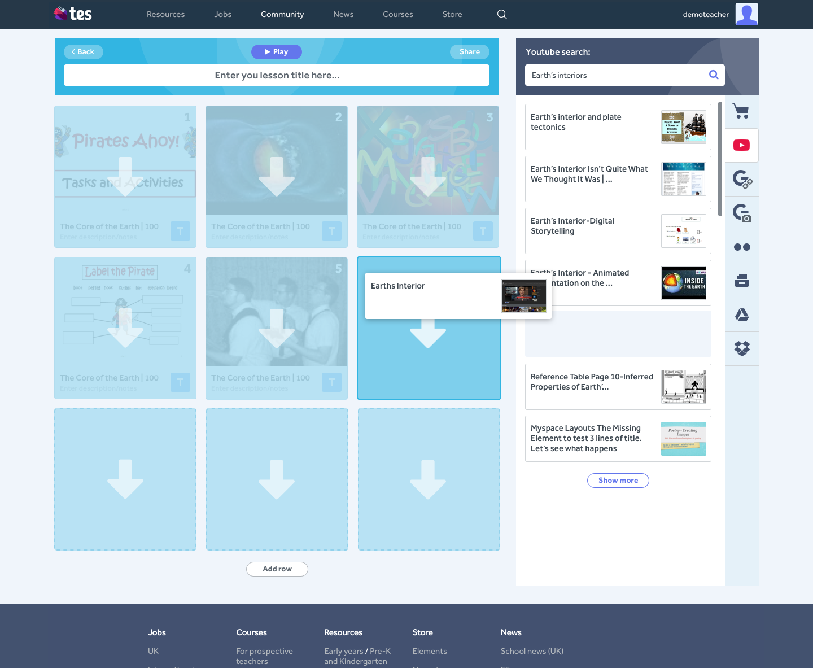Click the T icon on slide 1

point(180,230)
